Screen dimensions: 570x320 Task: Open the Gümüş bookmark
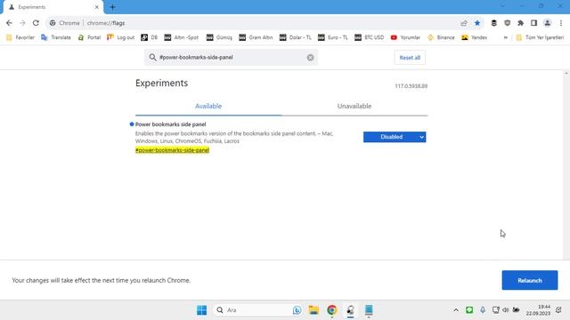point(219,37)
